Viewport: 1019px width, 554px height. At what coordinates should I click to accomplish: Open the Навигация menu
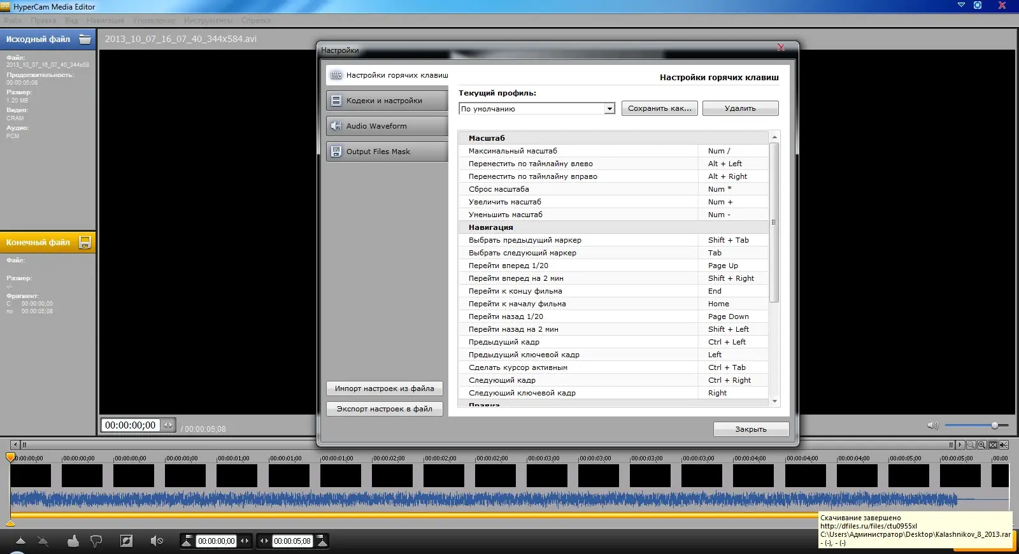click(105, 20)
